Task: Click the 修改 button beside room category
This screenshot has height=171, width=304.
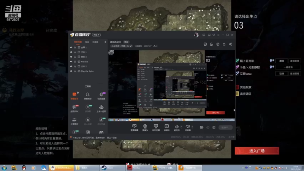Action: (126, 42)
